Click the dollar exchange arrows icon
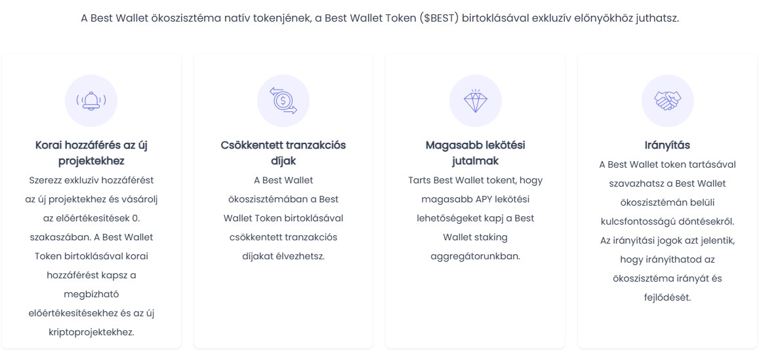The height and width of the screenshot is (351, 759). coord(283,100)
